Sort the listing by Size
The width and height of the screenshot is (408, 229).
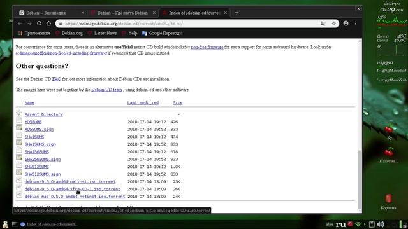178,103
